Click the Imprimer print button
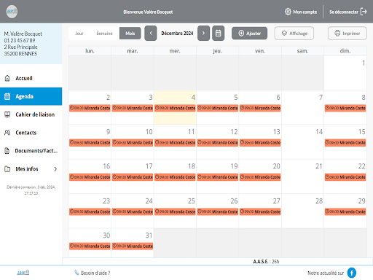The image size is (373, 280). point(348,34)
